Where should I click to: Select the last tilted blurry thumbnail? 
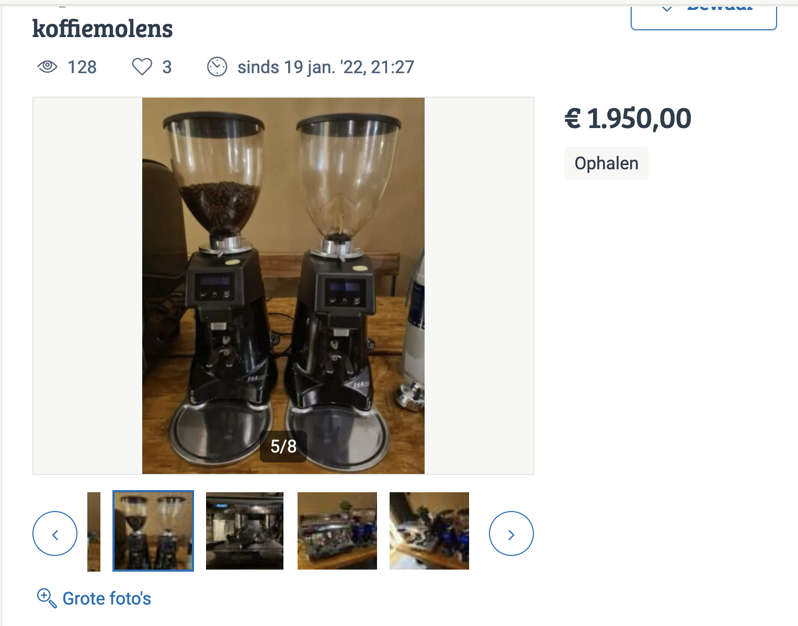click(x=429, y=531)
